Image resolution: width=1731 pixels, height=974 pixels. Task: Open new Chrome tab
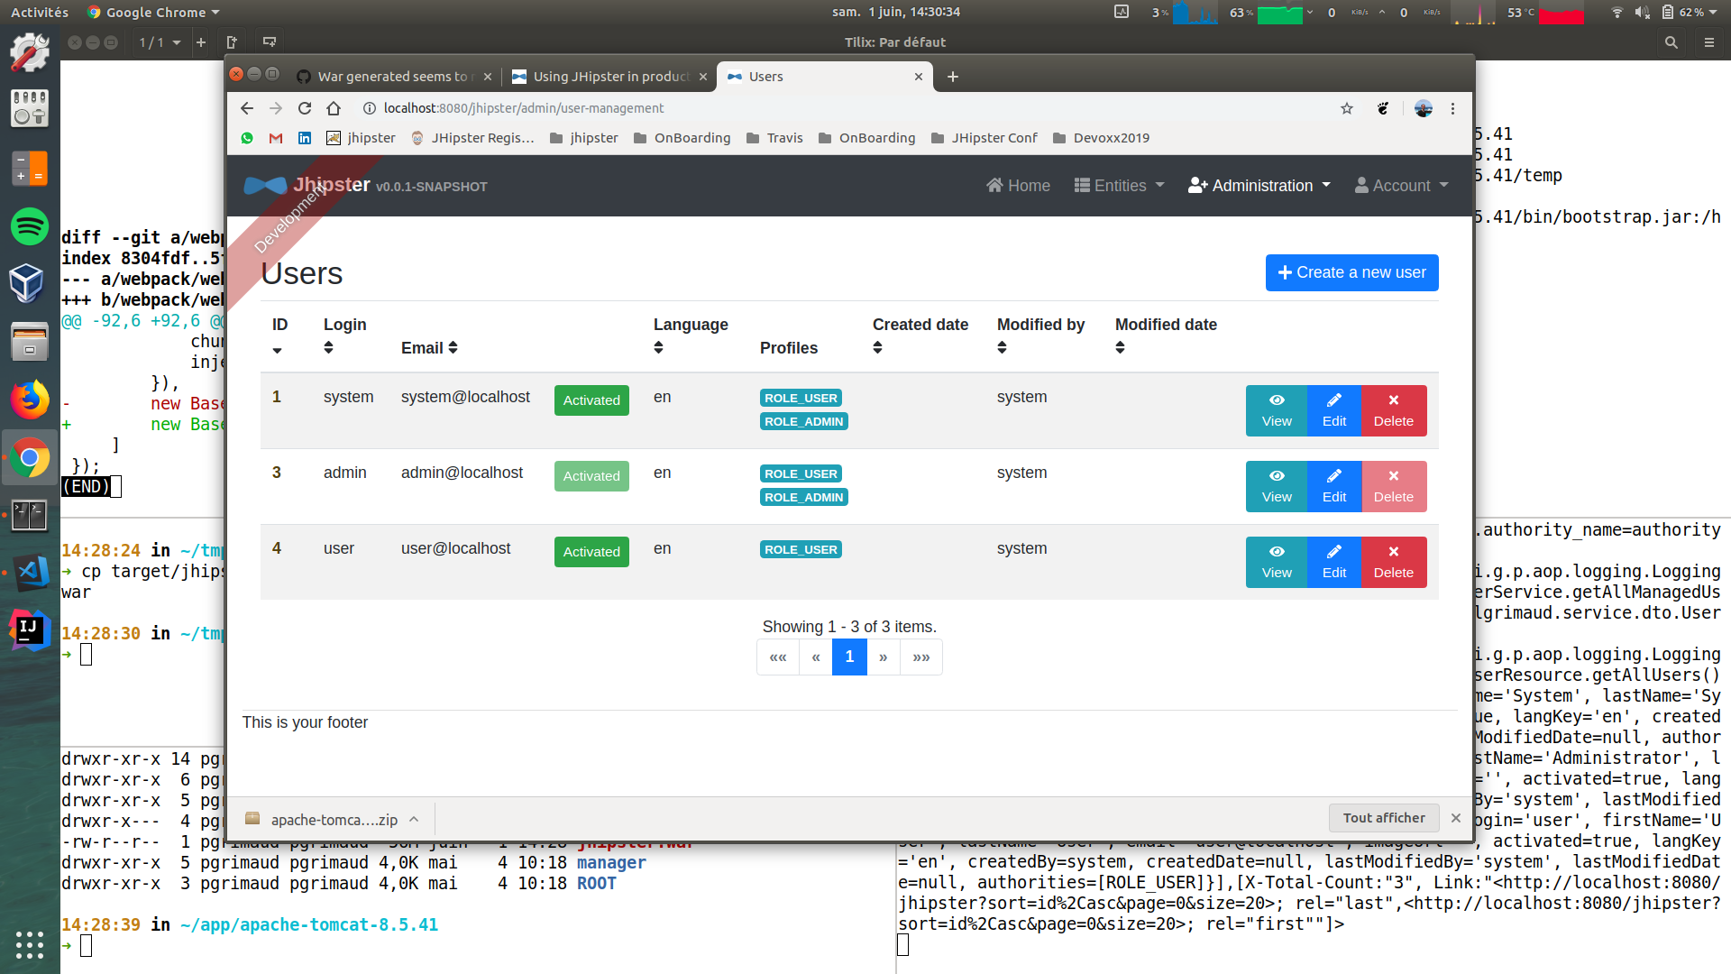952,77
